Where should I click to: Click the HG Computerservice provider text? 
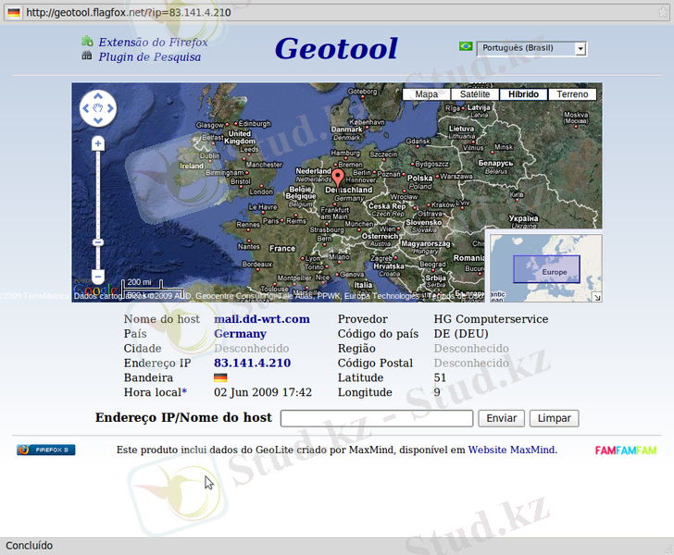(491, 319)
